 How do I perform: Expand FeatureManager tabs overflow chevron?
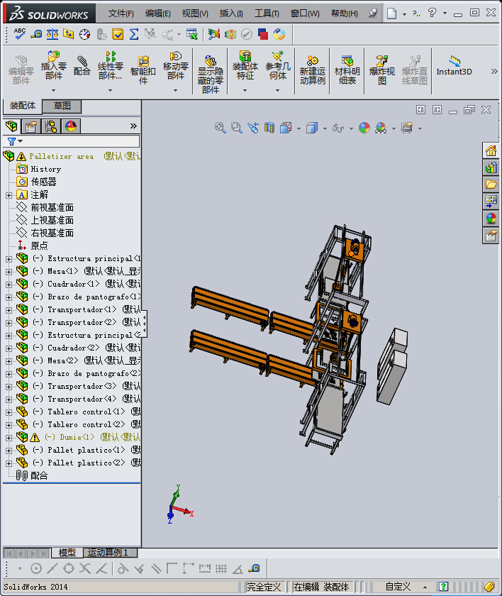133,126
